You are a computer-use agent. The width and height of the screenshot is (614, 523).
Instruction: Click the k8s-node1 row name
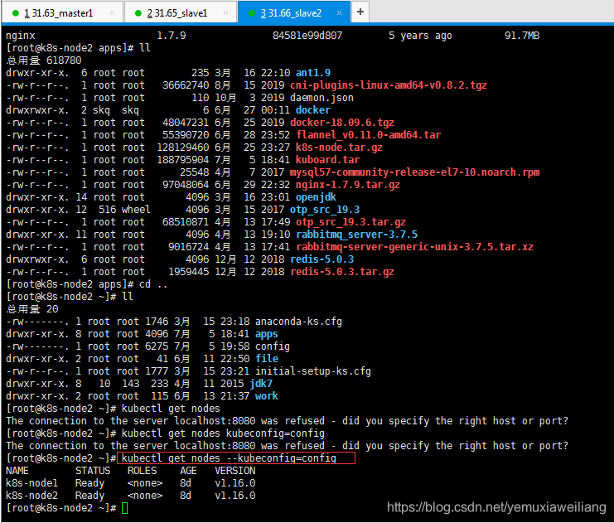pyautogui.click(x=31, y=483)
